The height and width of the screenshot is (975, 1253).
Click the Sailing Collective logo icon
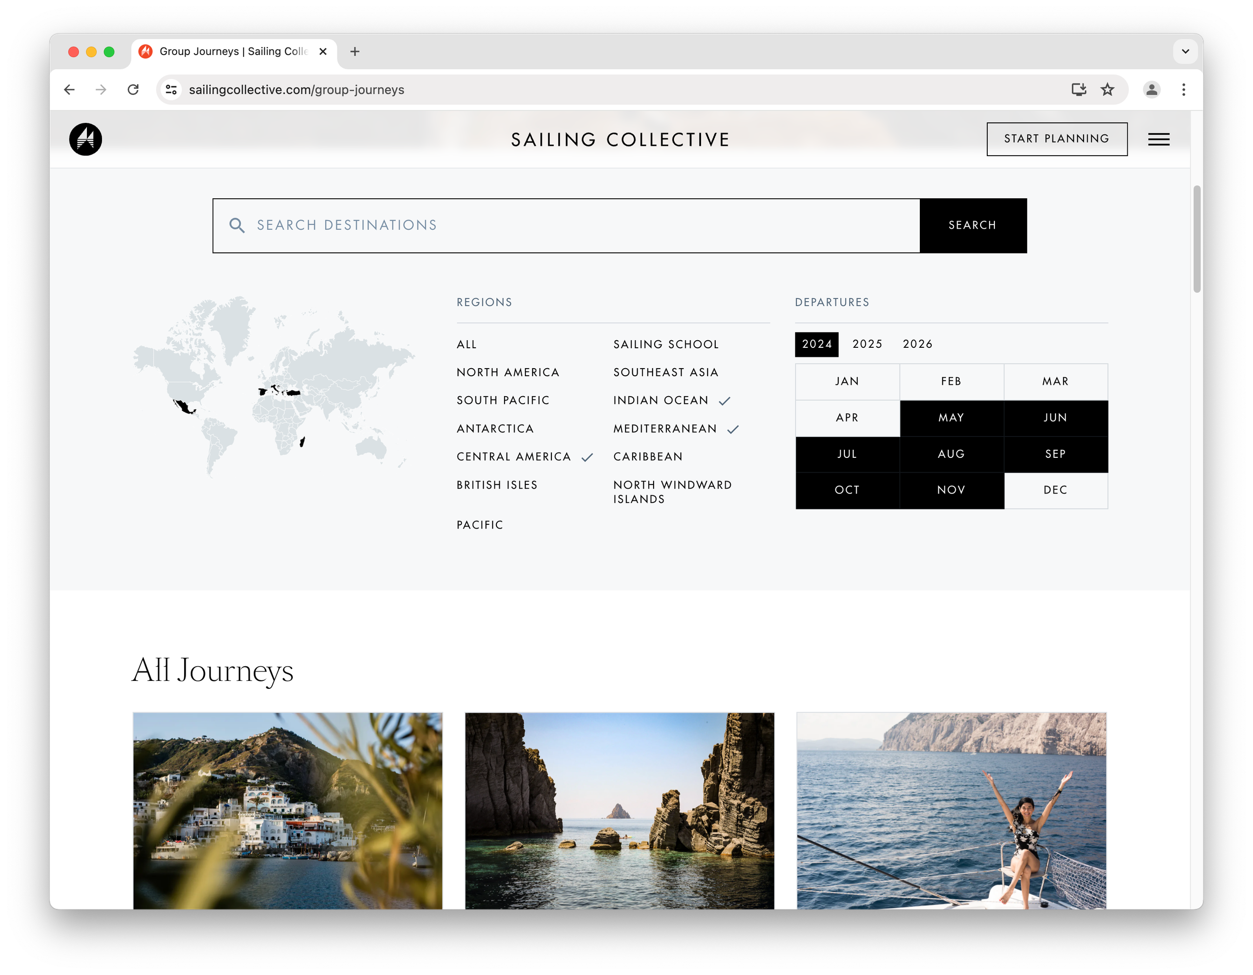click(85, 139)
